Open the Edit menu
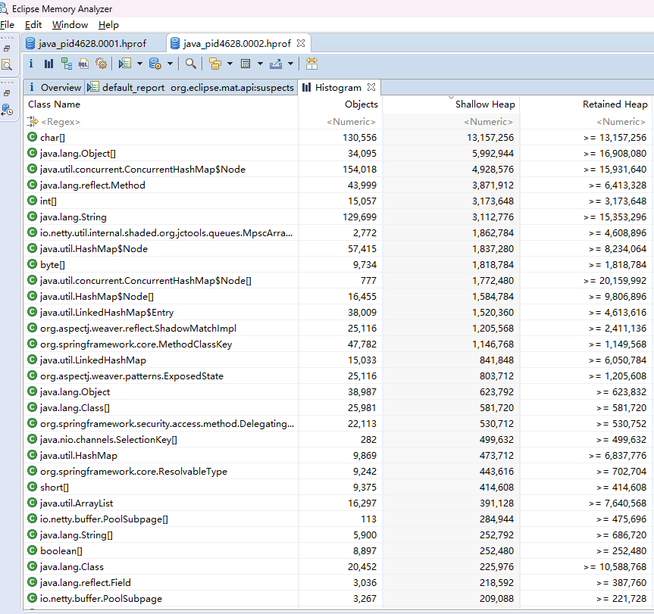Image resolution: width=654 pixels, height=614 pixels. click(x=33, y=25)
